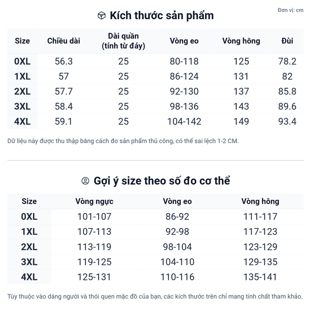Click the "Vòng ngực" column header

coord(94,201)
